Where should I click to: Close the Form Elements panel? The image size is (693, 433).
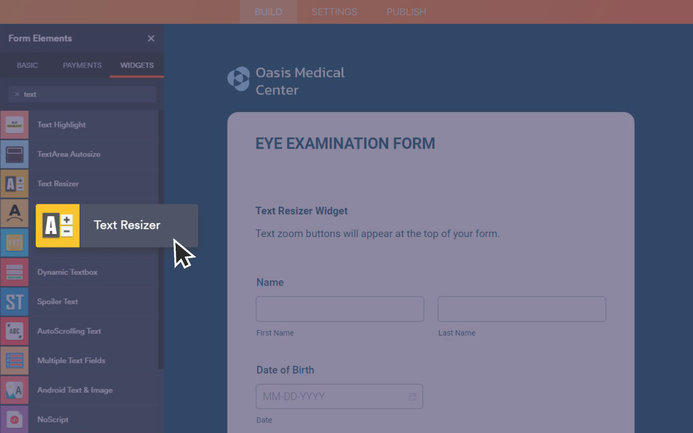pos(151,38)
